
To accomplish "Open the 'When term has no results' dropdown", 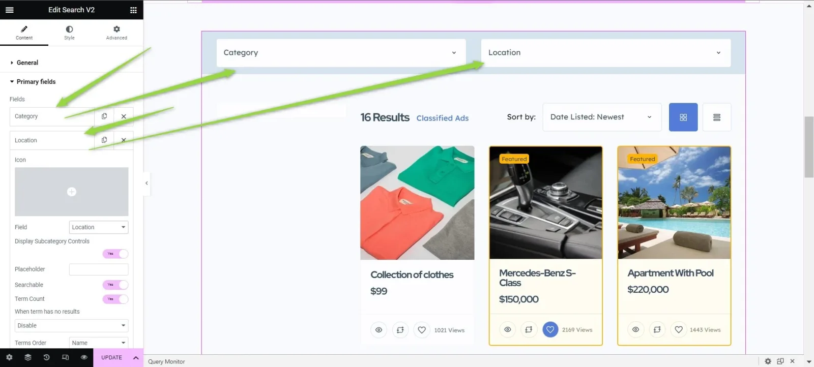I will click(x=71, y=325).
